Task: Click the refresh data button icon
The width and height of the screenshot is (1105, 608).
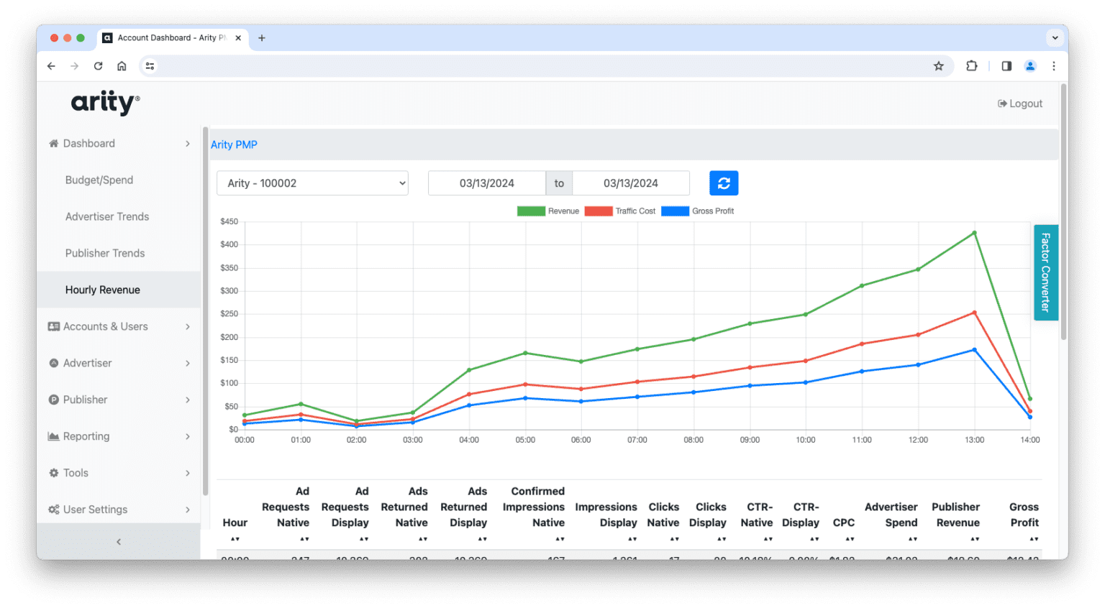Action: point(724,183)
